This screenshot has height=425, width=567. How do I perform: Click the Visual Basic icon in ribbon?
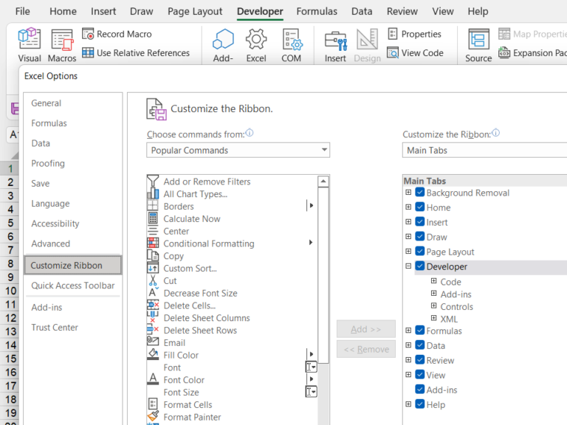30,40
